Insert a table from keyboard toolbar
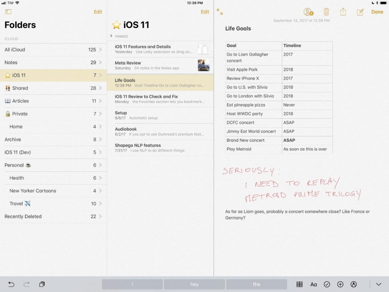This screenshot has height=292, width=389. coord(299,284)
